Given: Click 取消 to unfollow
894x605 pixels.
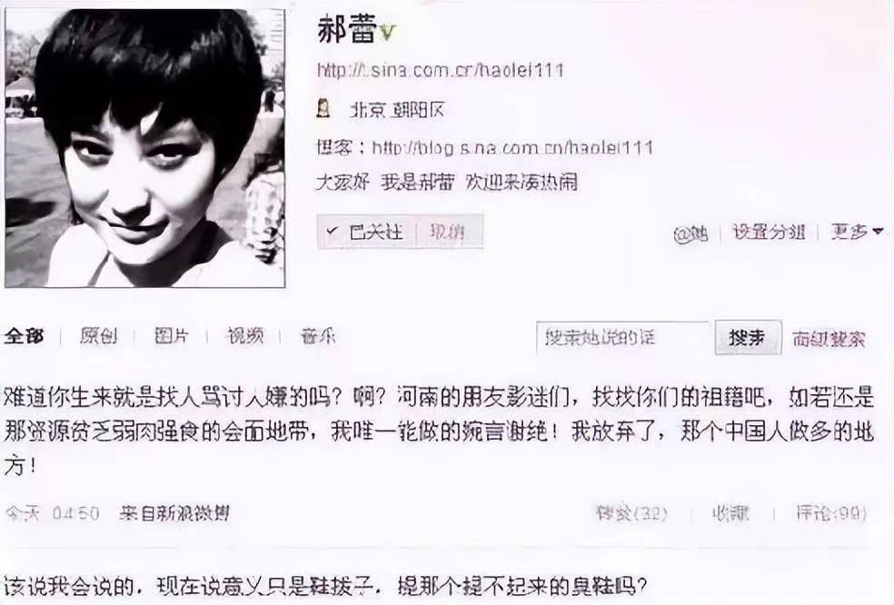Looking at the screenshot, I should (448, 232).
